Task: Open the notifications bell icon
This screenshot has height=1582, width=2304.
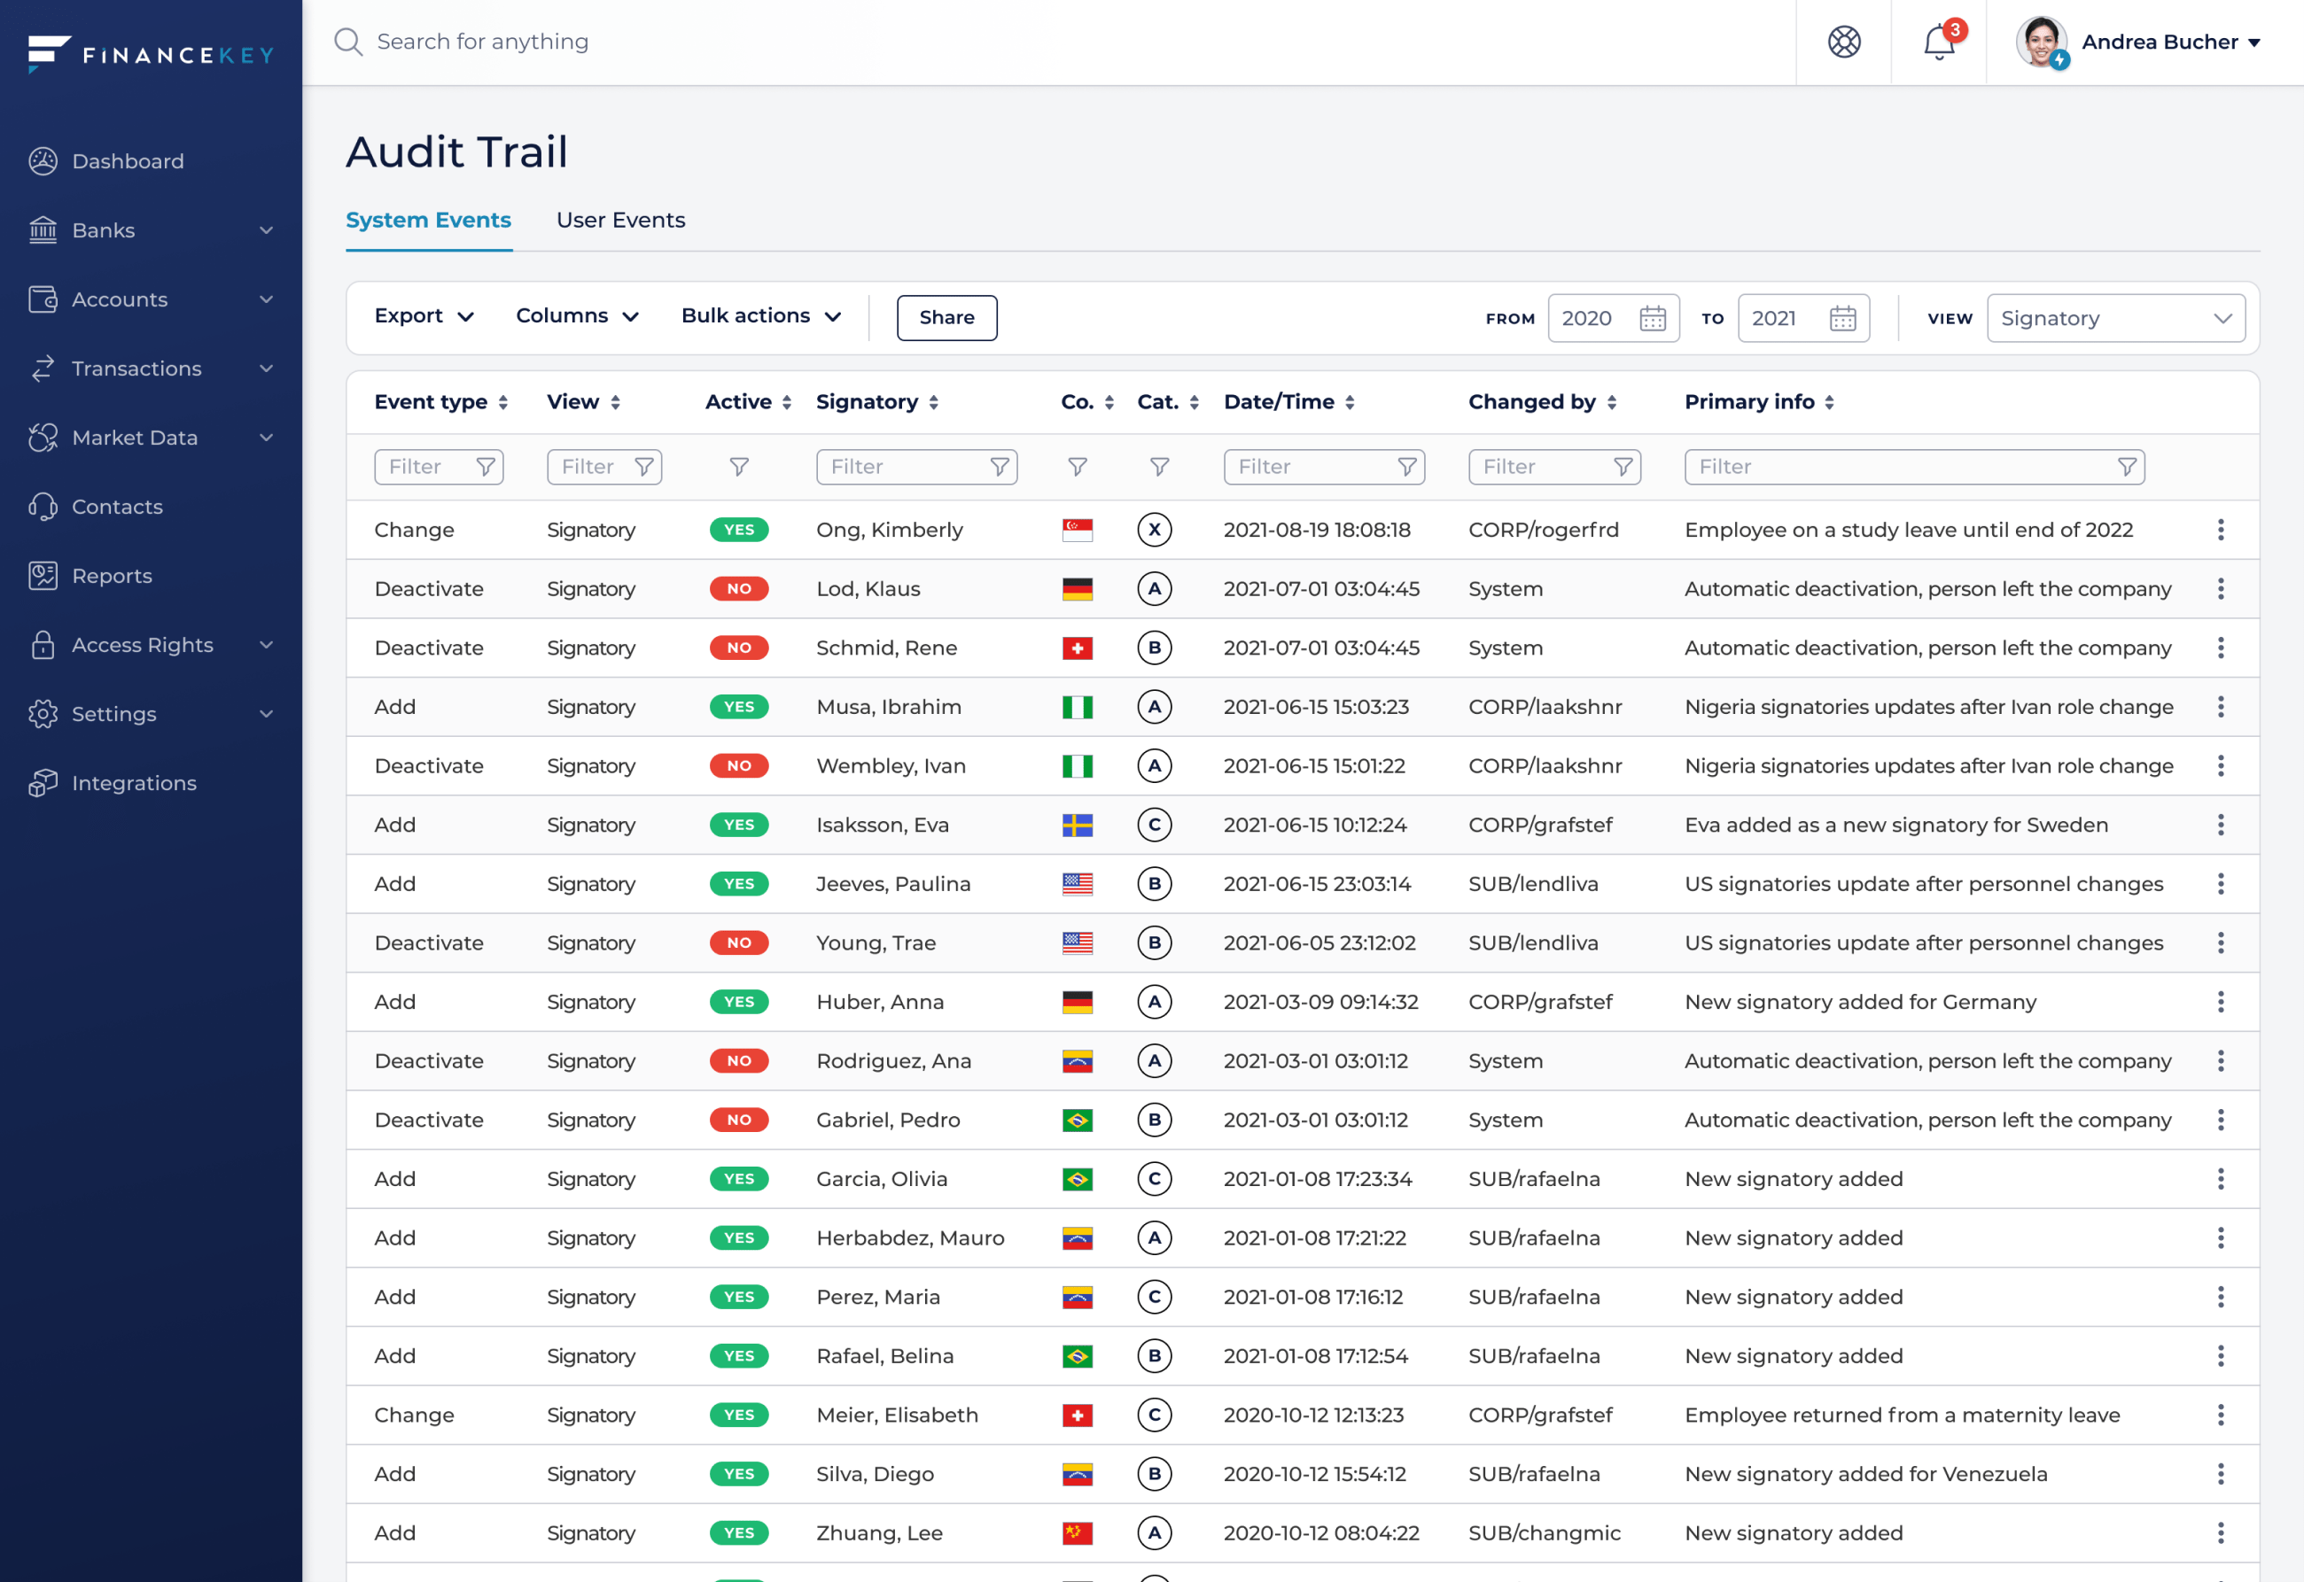Action: tap(1938, 43)
